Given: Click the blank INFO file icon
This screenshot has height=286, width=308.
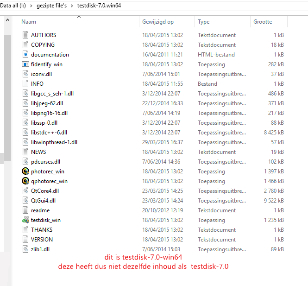Looking at the screenshot, I should click(x=25, y=84).
